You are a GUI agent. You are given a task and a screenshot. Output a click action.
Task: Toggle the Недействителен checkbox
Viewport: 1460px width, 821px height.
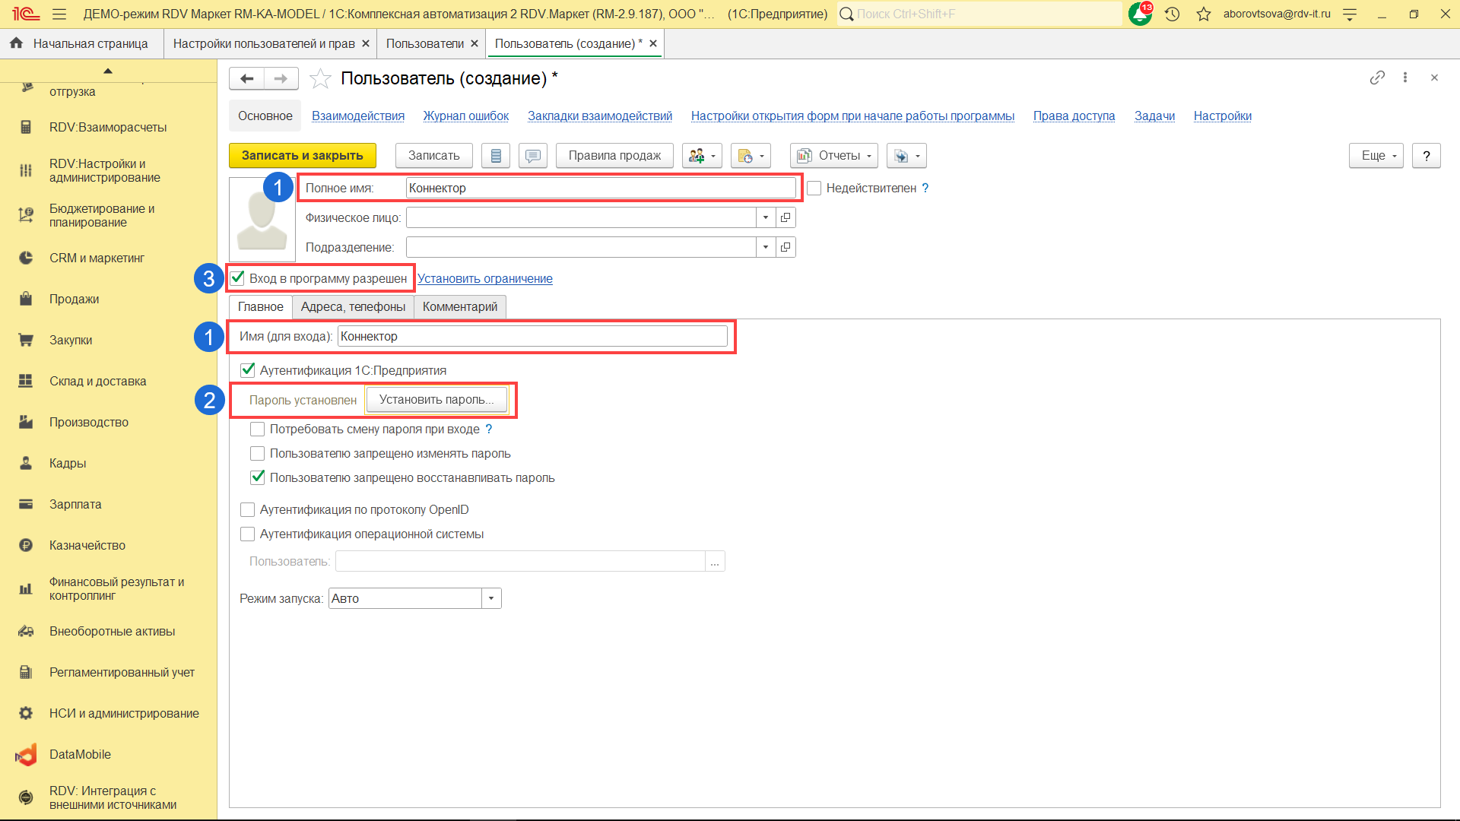coord(814,189)
